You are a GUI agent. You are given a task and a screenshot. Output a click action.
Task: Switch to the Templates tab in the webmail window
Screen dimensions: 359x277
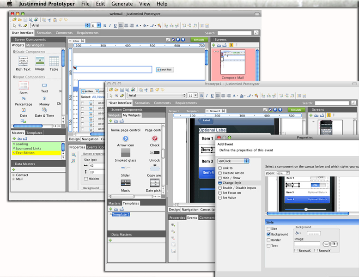tap(34, 133)
